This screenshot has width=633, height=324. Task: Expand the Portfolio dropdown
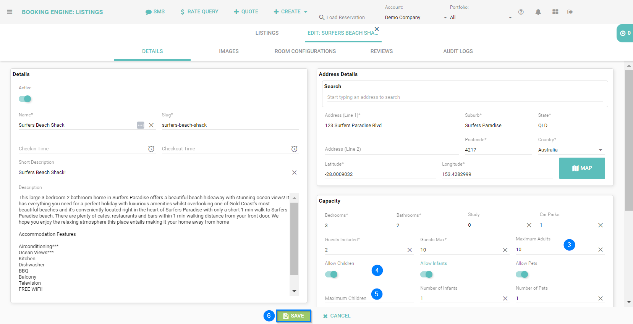[510, 18]
